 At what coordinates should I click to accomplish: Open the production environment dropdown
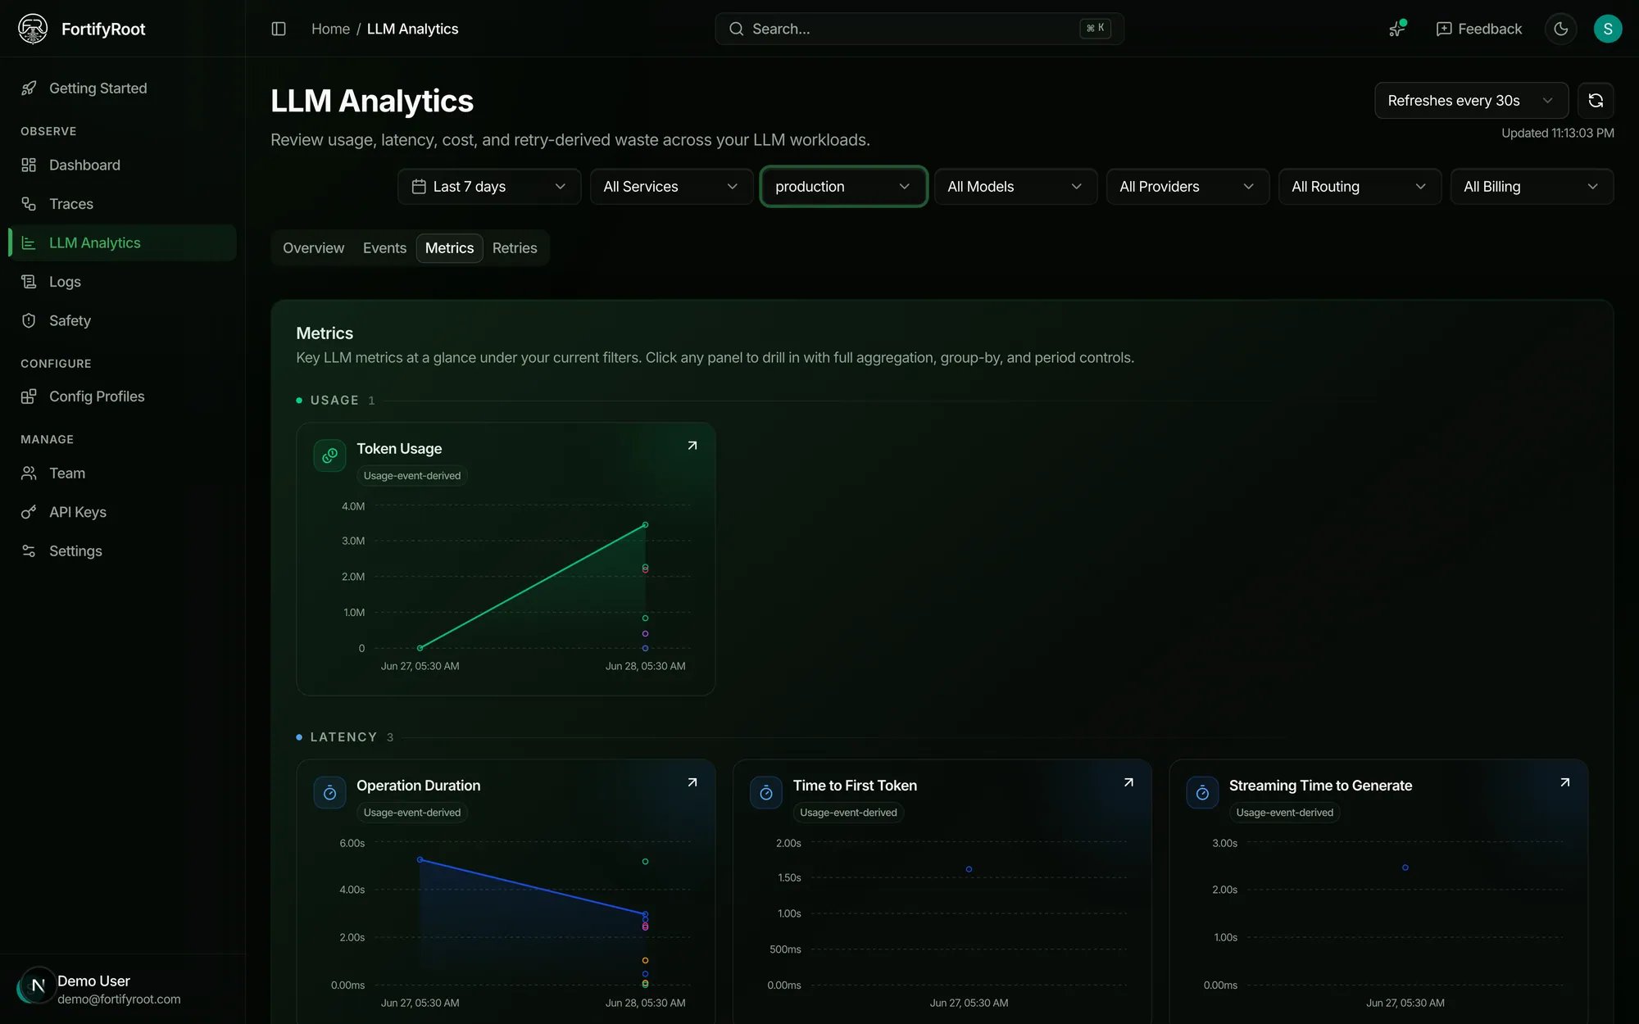(x=843, y=187)
